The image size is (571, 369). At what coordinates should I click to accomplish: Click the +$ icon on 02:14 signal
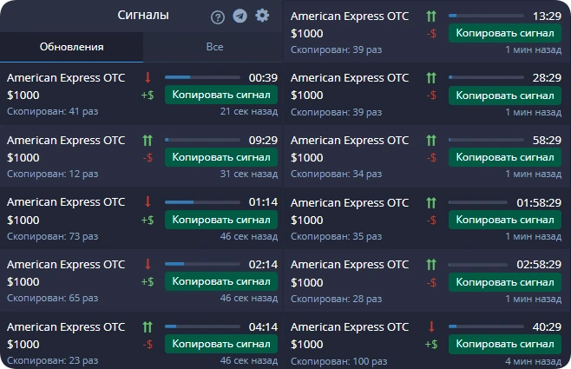click(x=148, y=282)
